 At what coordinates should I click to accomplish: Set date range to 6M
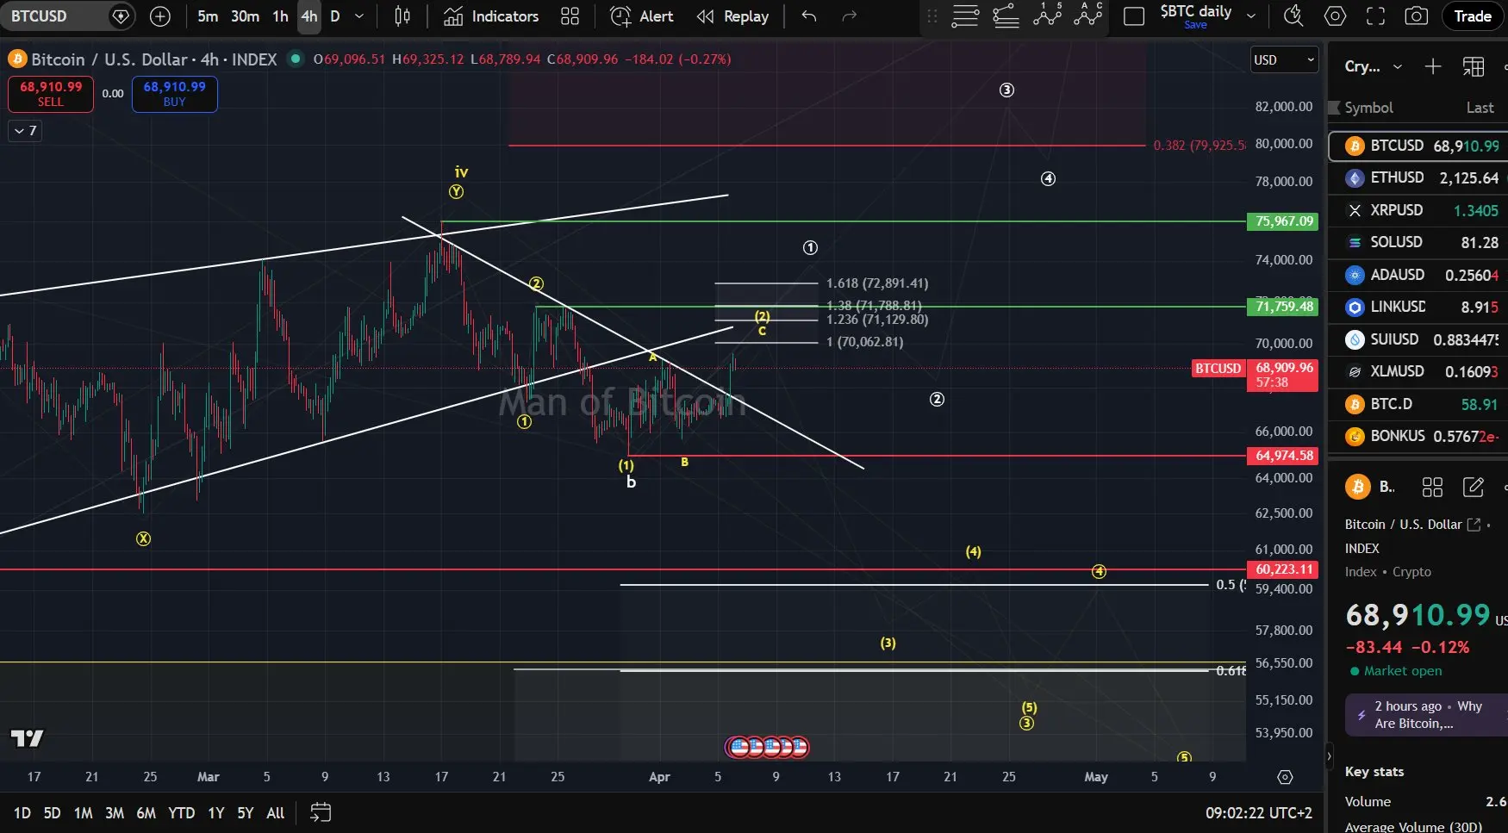click(146, 813)
